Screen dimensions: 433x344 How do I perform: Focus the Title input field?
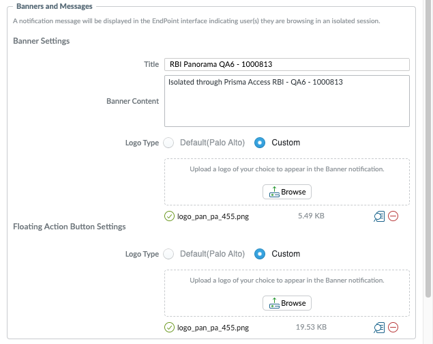[x=286, y=64]
